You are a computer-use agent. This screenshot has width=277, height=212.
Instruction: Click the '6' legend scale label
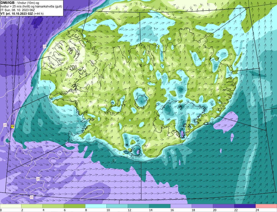65,210
